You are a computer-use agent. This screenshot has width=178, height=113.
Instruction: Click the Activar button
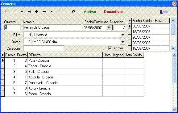tap(90, 12)
